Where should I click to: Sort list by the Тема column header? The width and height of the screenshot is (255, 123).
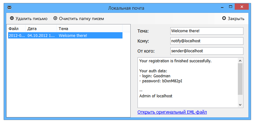point(89,29)
